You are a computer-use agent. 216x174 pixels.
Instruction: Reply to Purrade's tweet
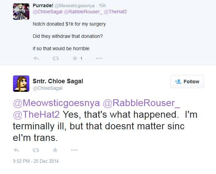tap(36, 58)
